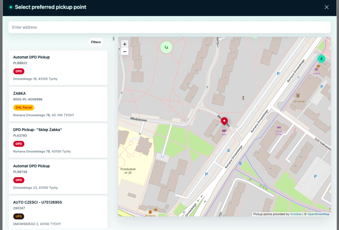This screenshot has height=230, width=339.
Task: Close the pickup point dialog
Action: tap(327, 7)
